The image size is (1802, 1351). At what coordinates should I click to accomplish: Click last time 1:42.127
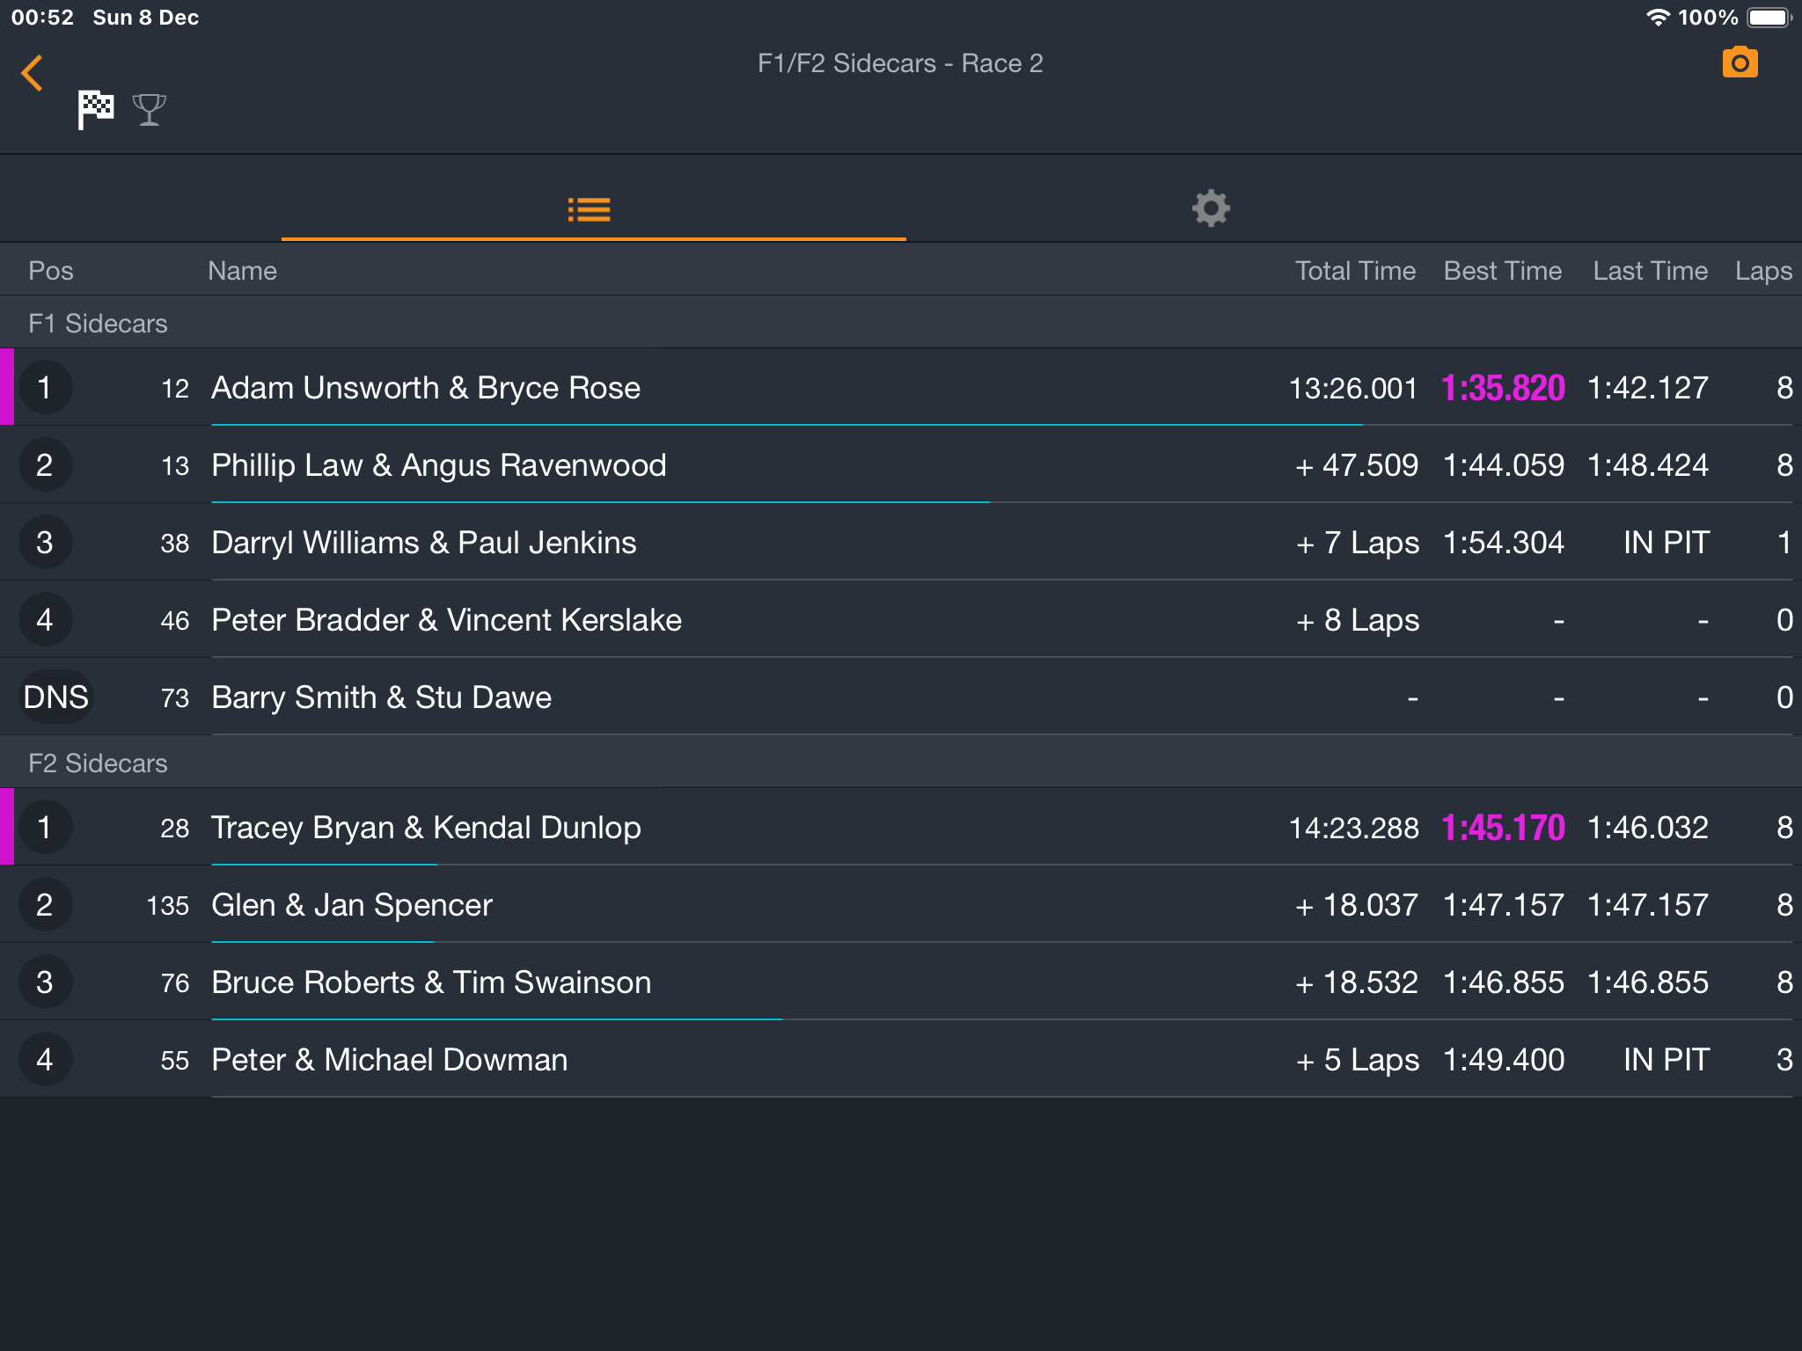(1648, 388)
